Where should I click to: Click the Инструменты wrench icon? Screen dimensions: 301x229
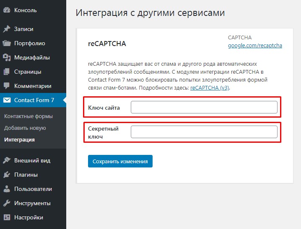click(7, 203)
